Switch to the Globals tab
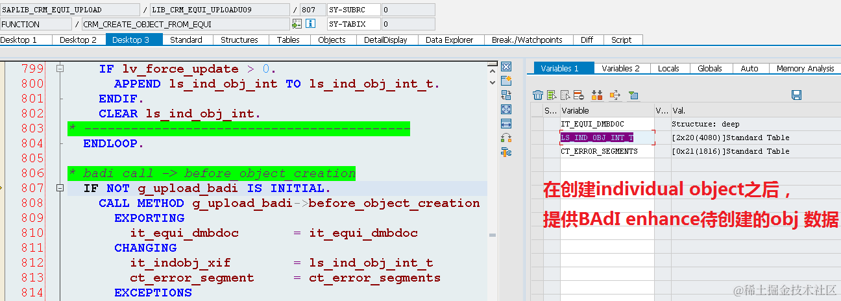 [710, 68]
